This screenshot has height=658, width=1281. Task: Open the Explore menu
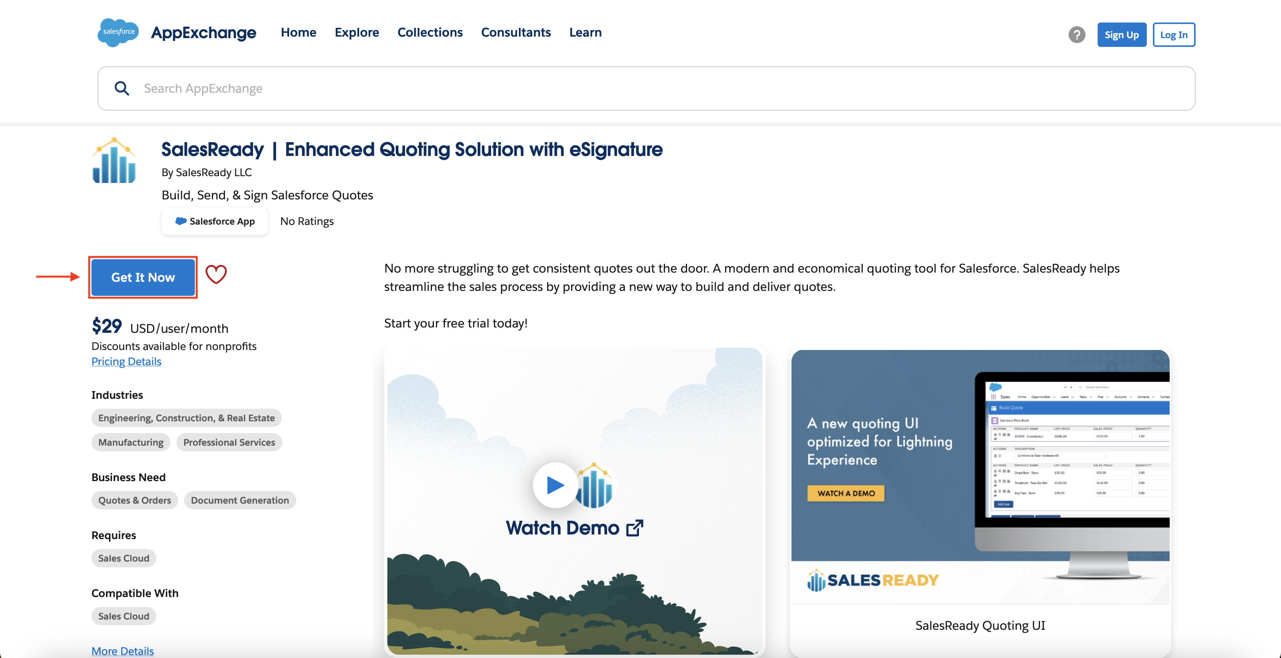356,32
